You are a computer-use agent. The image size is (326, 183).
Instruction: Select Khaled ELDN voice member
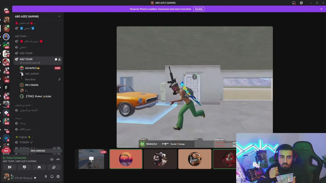38,96
